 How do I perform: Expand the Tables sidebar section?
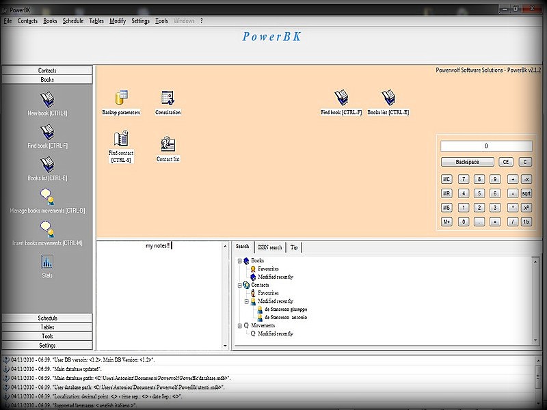(47, 327)
